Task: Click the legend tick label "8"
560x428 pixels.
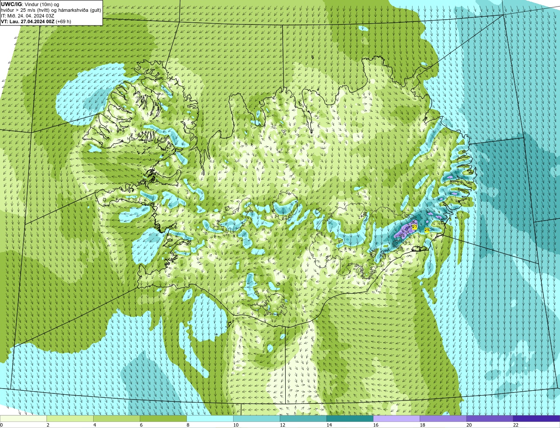Action: [188, 425]
